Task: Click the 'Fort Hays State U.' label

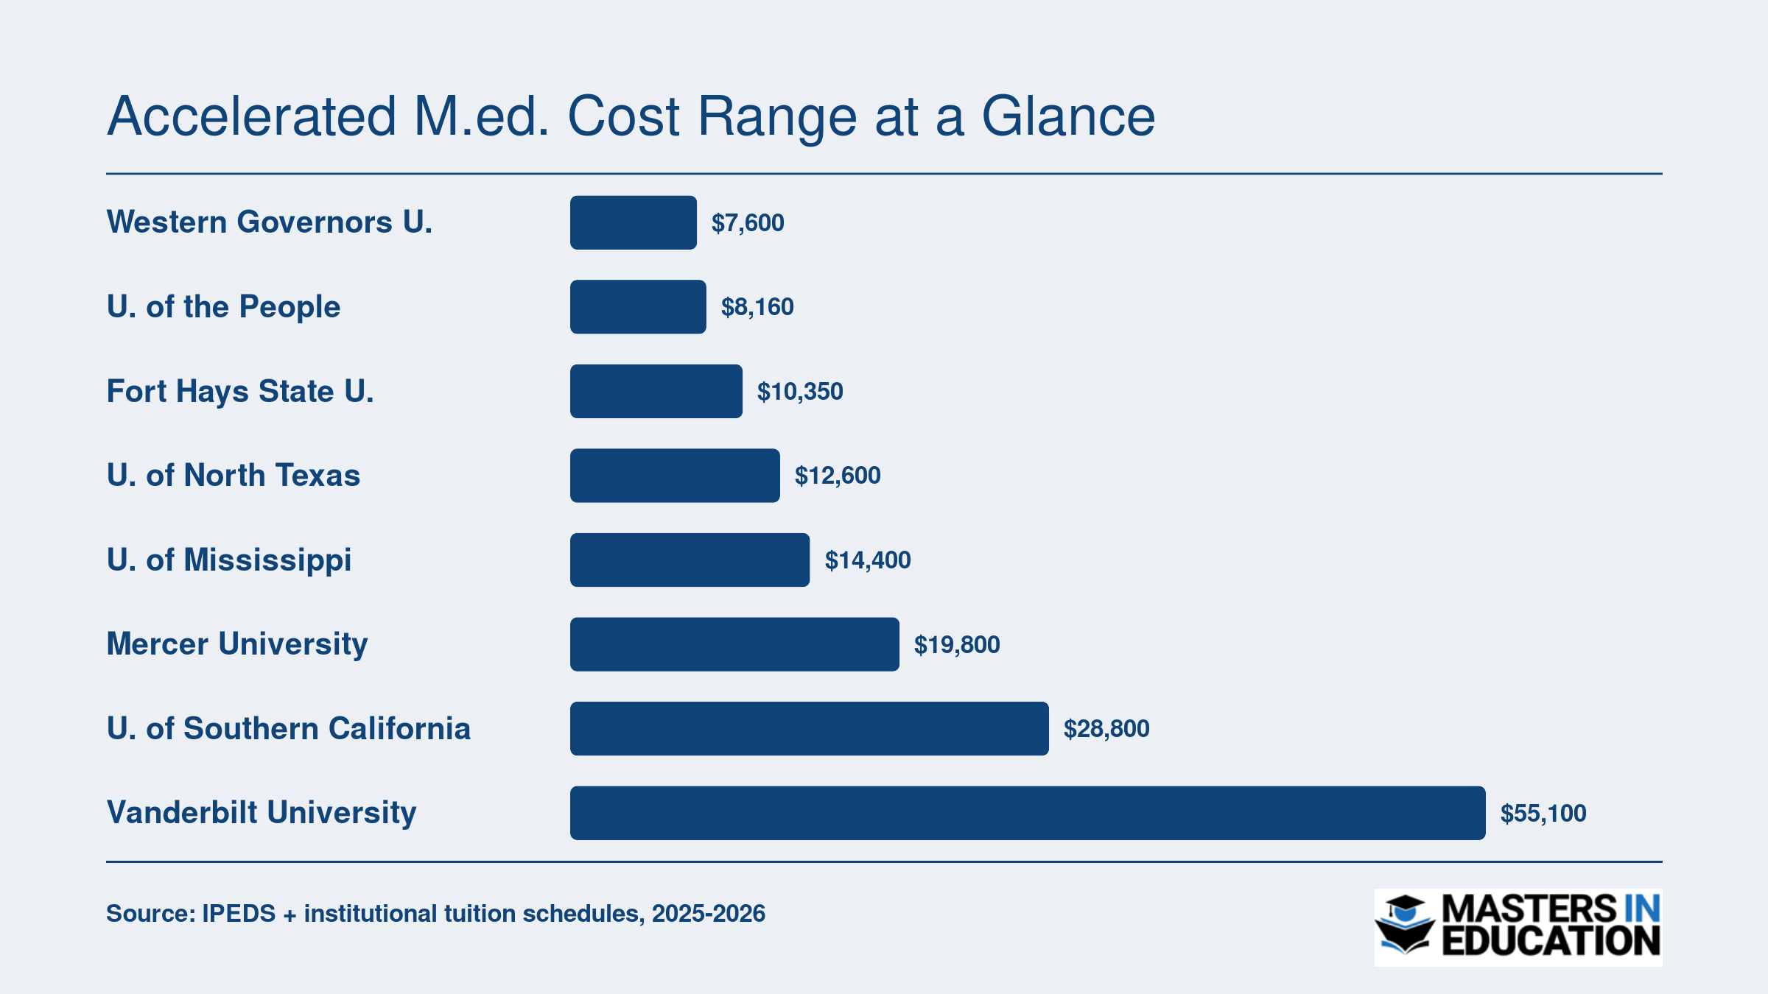Action: pos(240,392)
